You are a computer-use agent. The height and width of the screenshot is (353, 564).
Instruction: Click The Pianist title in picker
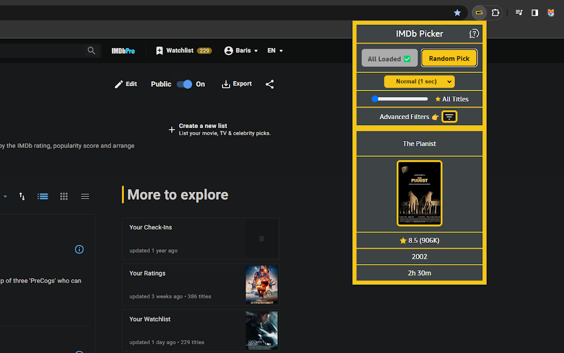(x=419, y=144)
